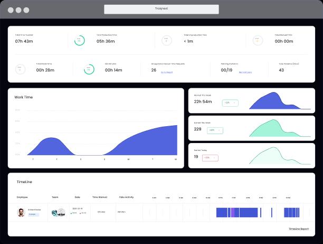This screenshot has width=323, height=244.
Task: Click the employee role badge under the name
Action: pyautogui.click(x=33, y=214)
